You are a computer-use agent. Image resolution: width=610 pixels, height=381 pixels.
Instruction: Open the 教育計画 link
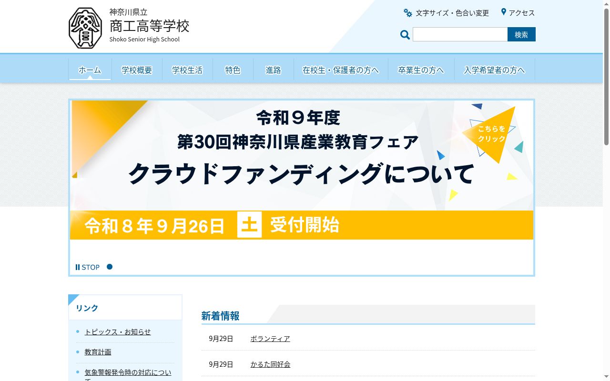98,352
